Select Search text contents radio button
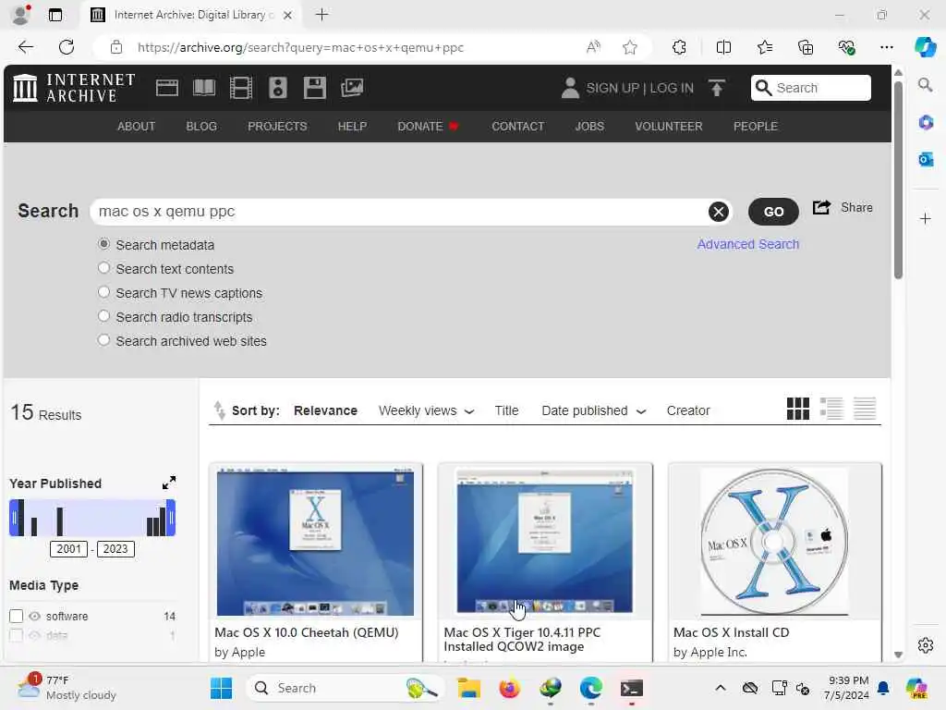Screen dimensions: 946x710 (x=103, y=268)
